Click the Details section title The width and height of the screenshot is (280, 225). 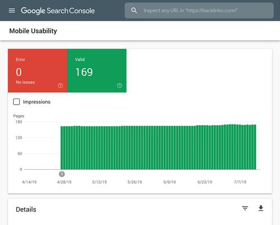coord(26,209)
